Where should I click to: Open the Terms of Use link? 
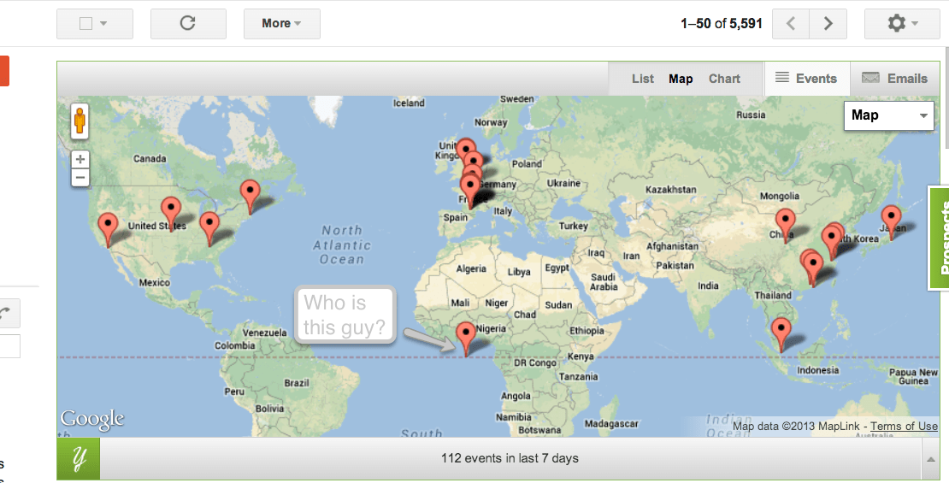904,427
